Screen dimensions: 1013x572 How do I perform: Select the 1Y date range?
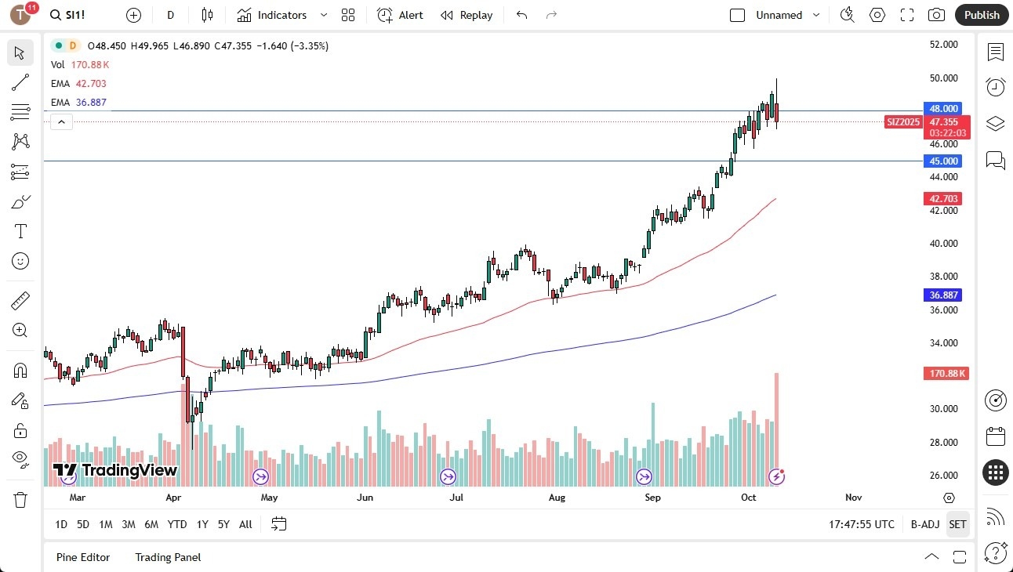tap(202, 524)
